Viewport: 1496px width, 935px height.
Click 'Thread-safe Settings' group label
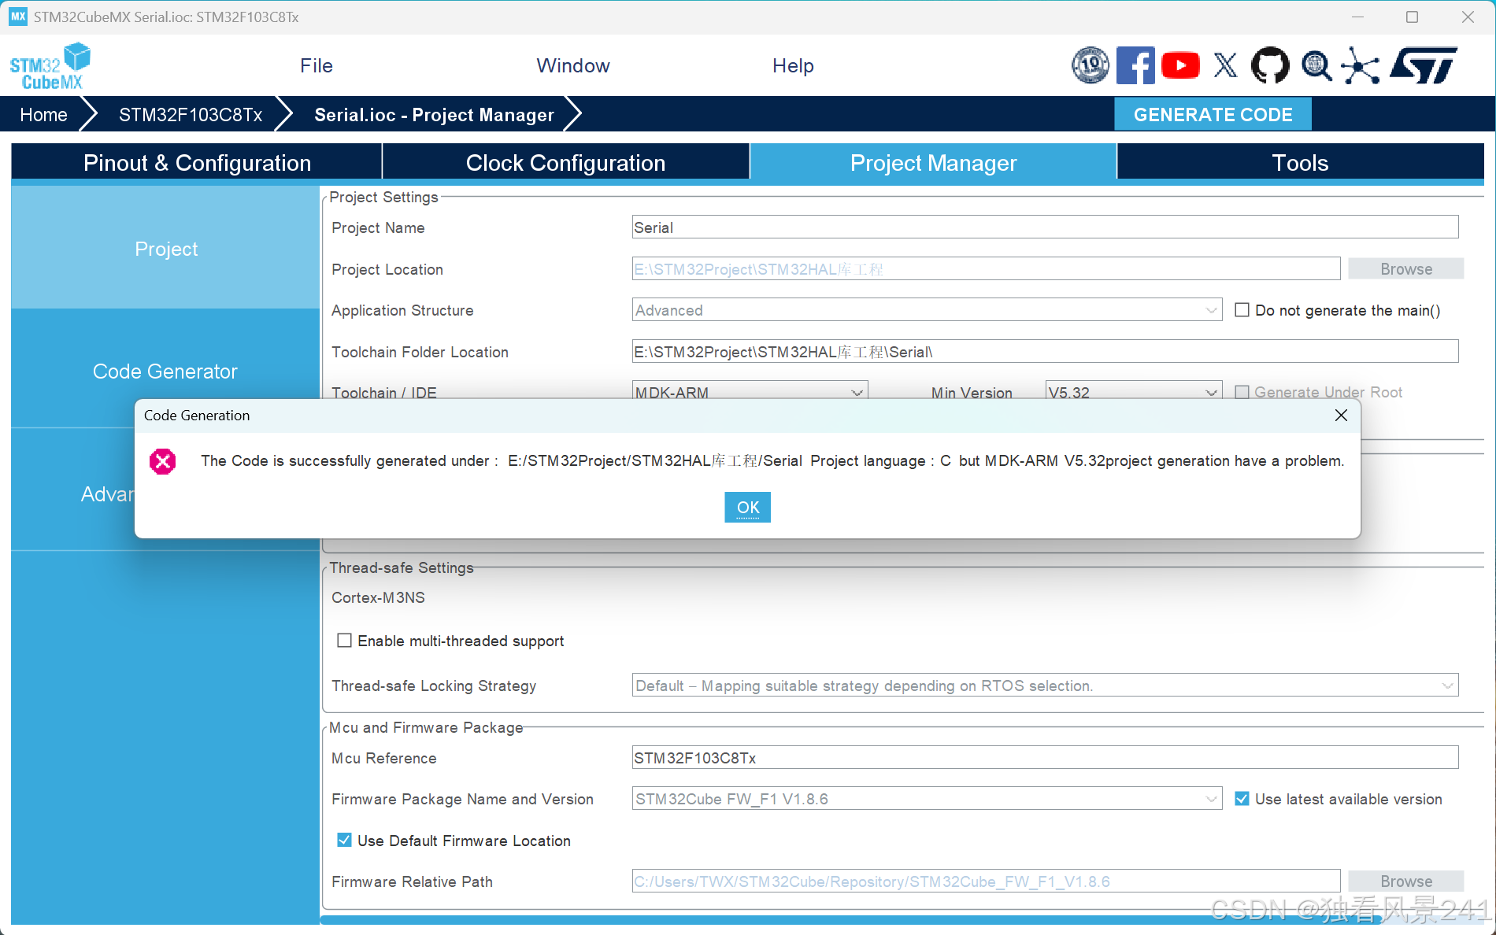(x=402, y=567)
